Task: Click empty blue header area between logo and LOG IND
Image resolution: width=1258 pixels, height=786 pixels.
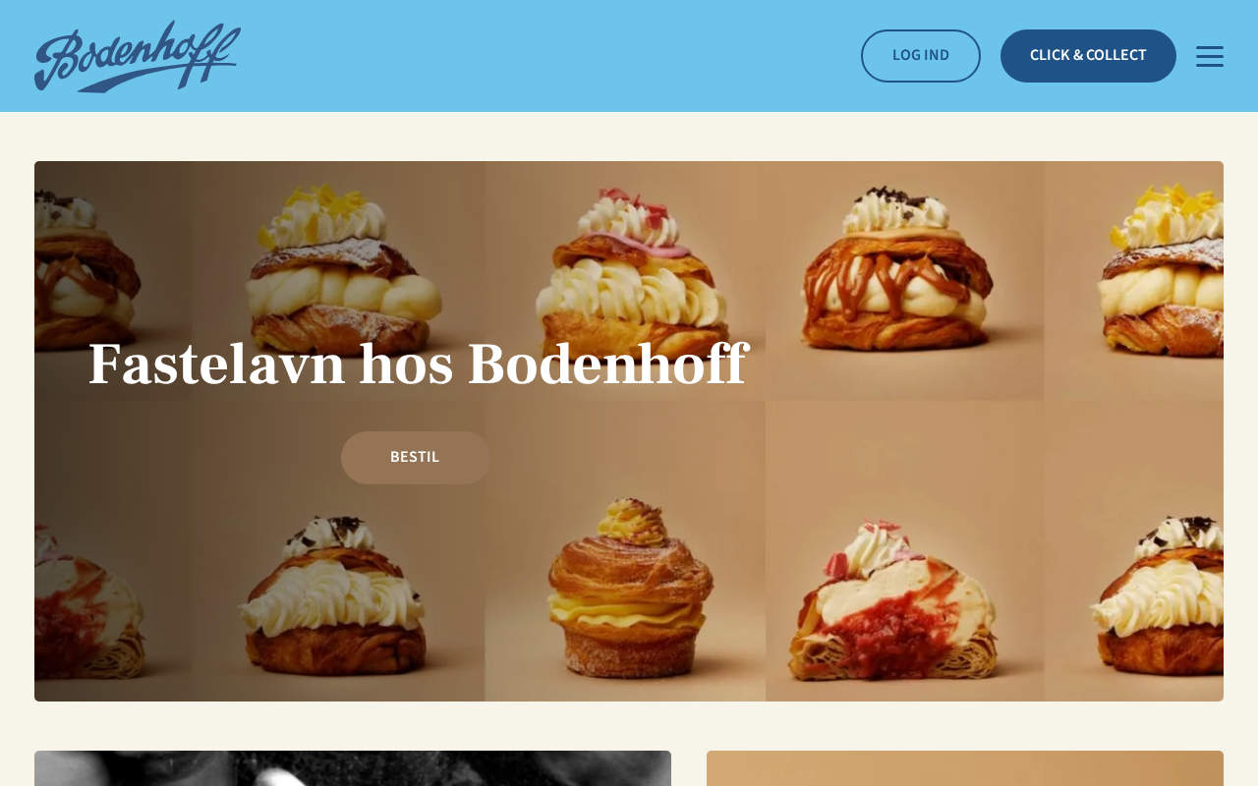Action: (x=550, y=56)
